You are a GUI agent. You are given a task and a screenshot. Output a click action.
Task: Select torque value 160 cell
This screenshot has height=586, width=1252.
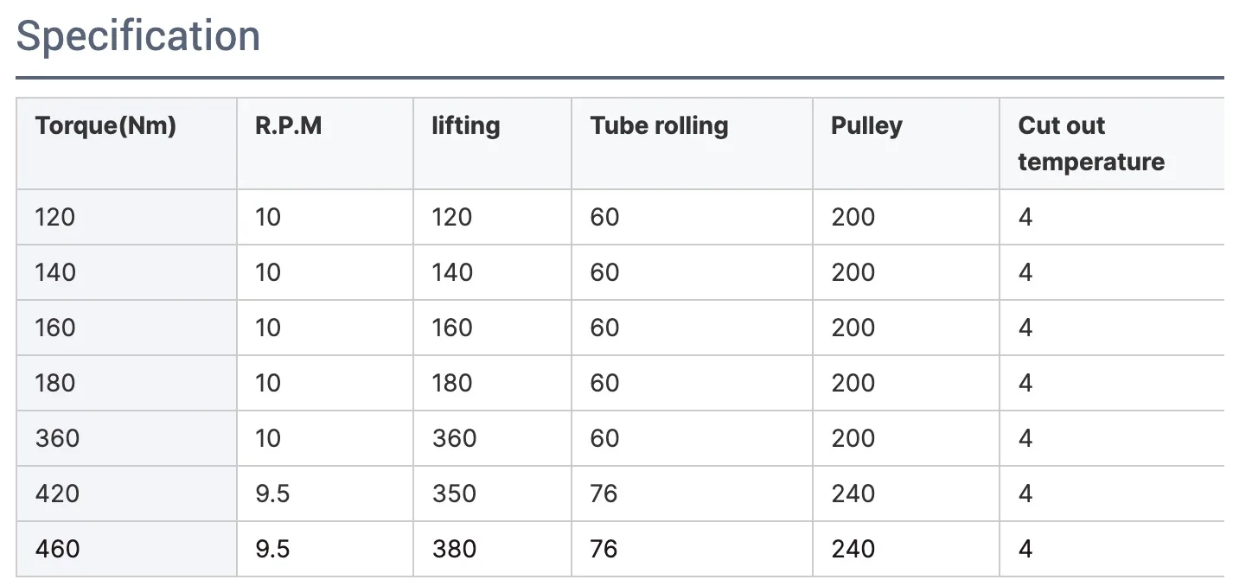[x=55, y=328]
